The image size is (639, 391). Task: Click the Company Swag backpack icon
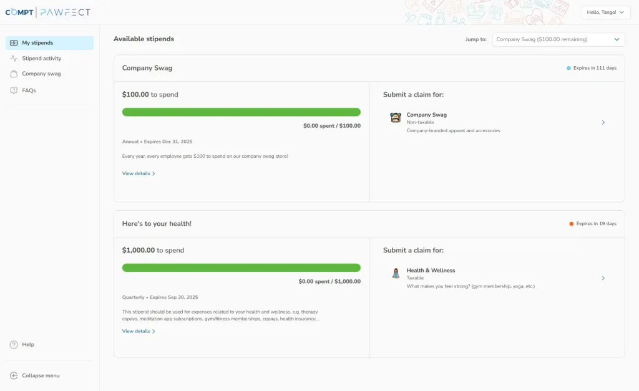[396, 118]
